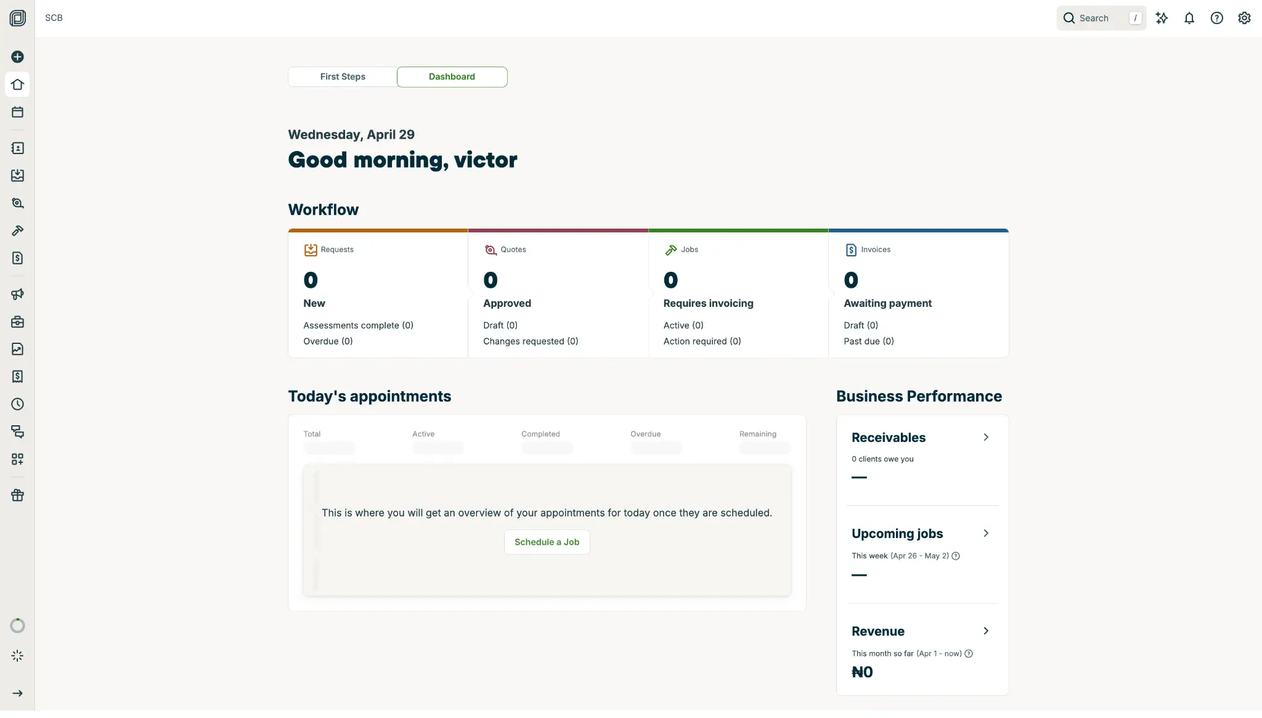Image resolution: width=1262 pixels, height=718 pixels.
Task: Open the Invoices workflow card header
Action: point(868,250)
